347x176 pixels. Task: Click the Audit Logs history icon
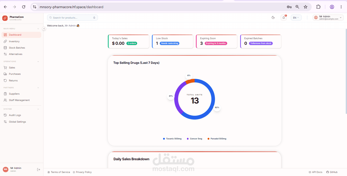point(5,115)
